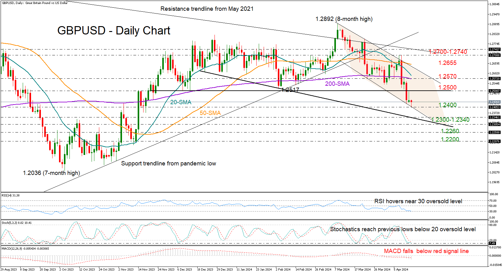Image resolution: width=504 pixels, height=273 pixels.
Task: Click the '1.28895' price axis value
Action: click(x=494, y=24)
